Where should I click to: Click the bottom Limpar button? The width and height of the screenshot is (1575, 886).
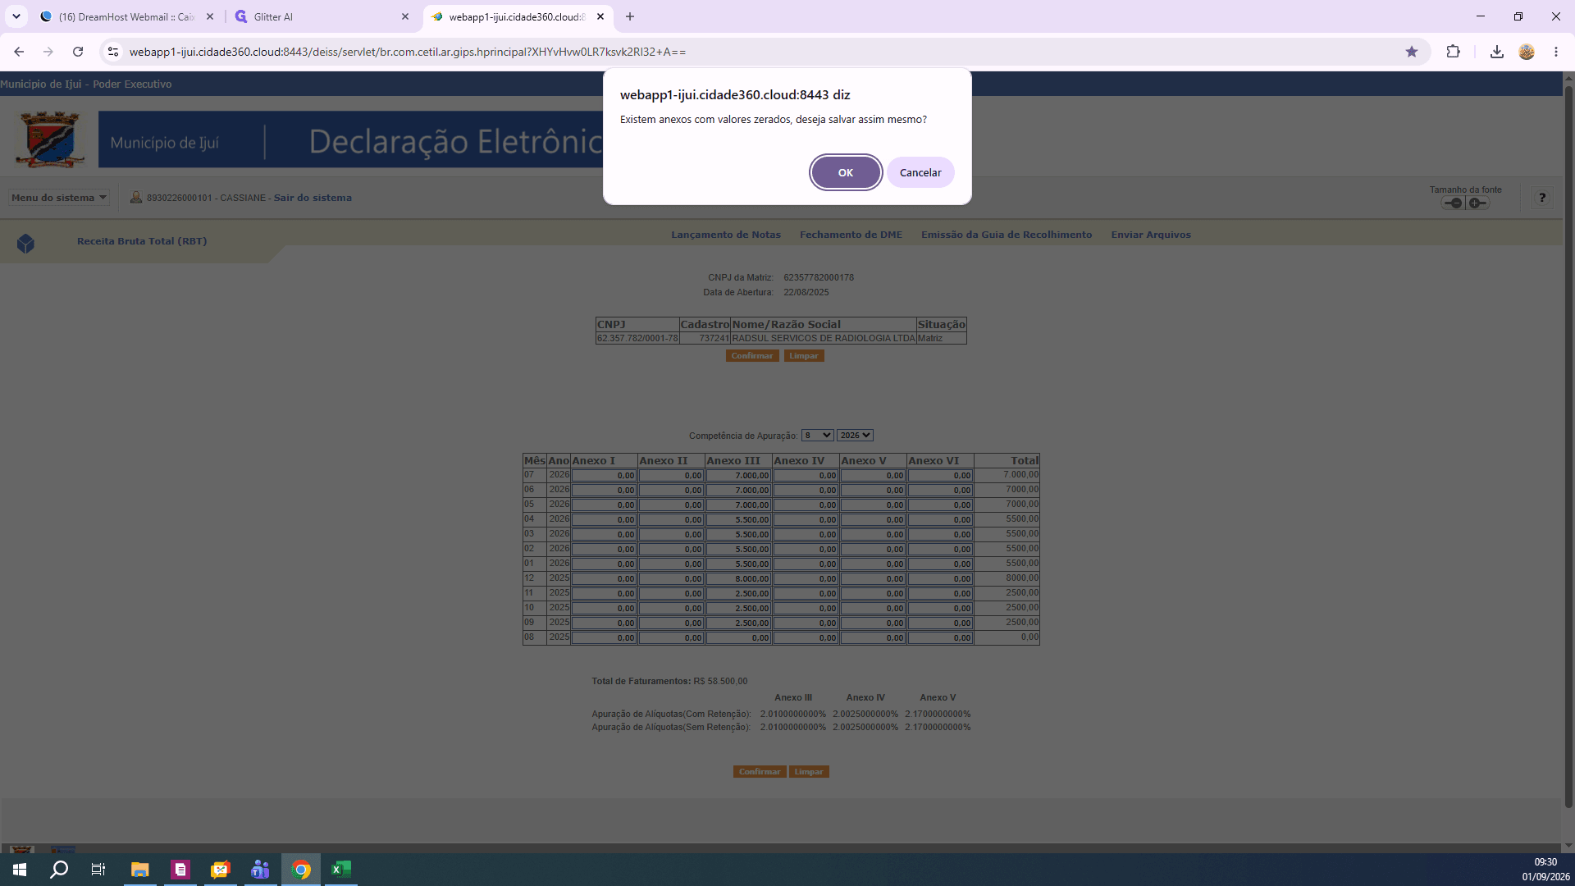click(809, 772)
